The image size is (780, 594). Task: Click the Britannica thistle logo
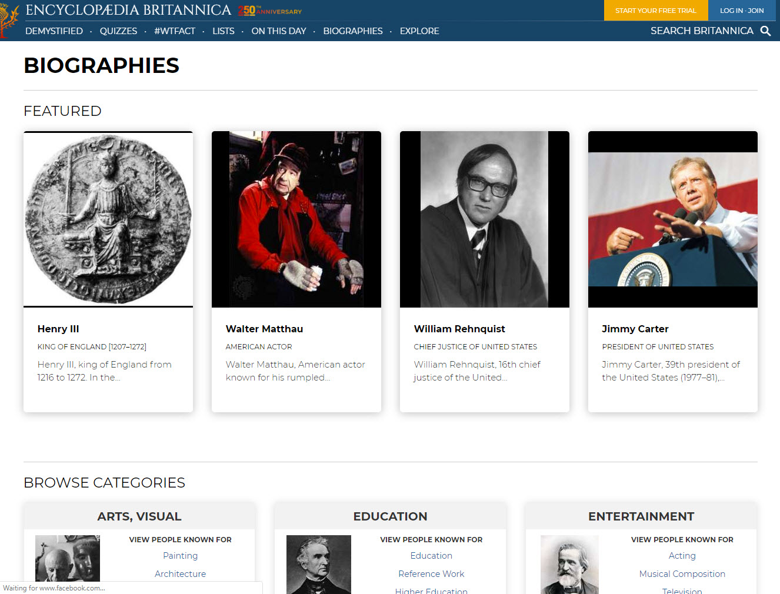pos(8,20)
